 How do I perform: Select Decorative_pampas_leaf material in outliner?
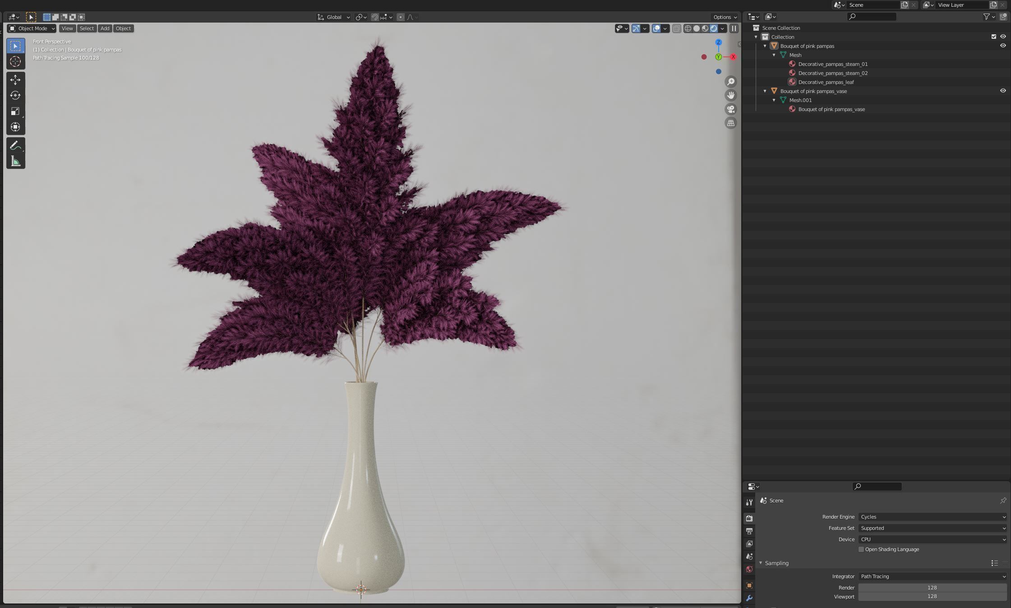click(x=826, y=82)
